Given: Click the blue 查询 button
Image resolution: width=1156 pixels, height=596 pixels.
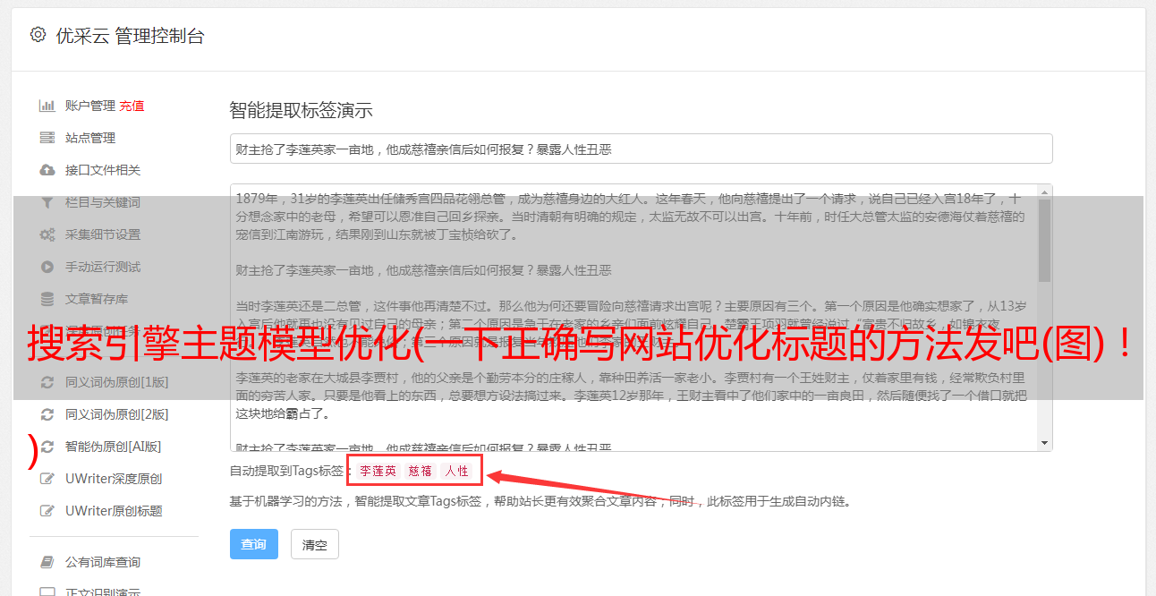Looking at the screenshot, I should point(254,544).
